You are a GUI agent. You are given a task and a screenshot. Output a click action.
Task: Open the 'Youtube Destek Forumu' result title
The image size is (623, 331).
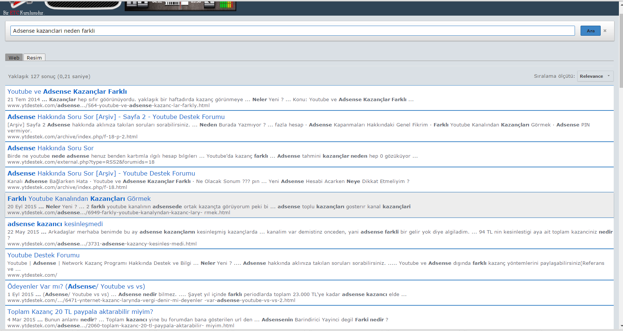pyautogui.click(x=44, y=255)
